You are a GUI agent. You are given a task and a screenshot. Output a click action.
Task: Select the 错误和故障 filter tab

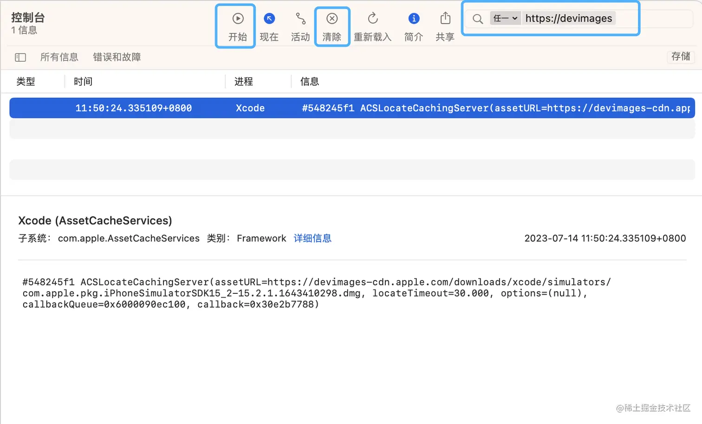[x=117, y=57]
